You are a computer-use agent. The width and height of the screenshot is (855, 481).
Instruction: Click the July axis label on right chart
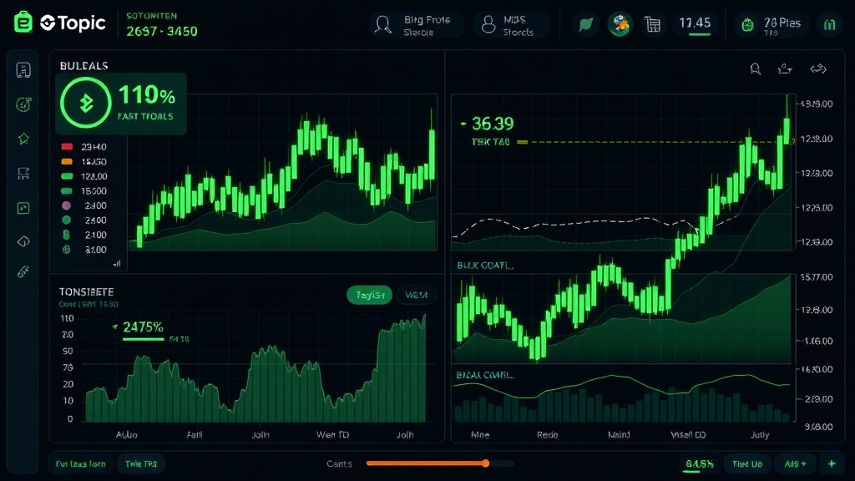[x=760, y=434]
